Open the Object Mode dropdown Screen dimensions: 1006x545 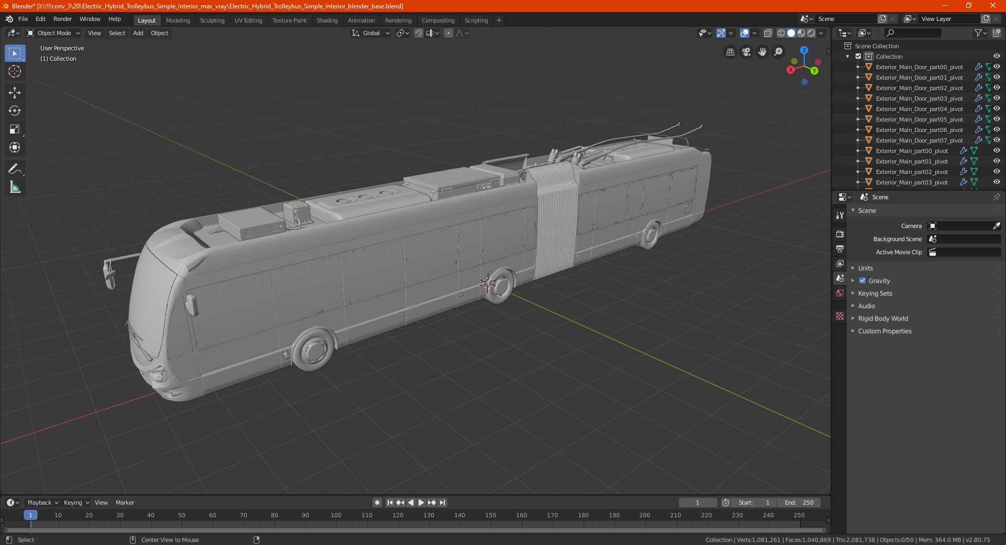pos(53,33)
